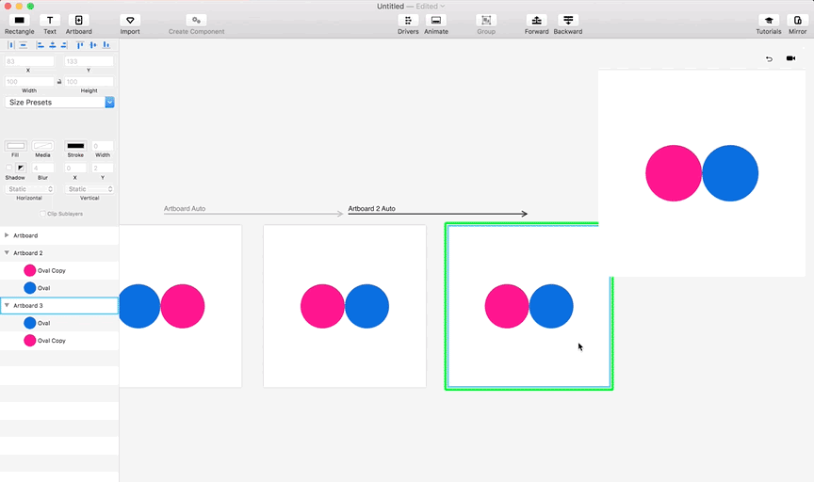
Task: Align layers to bottom edge
Action: [106, 45]
